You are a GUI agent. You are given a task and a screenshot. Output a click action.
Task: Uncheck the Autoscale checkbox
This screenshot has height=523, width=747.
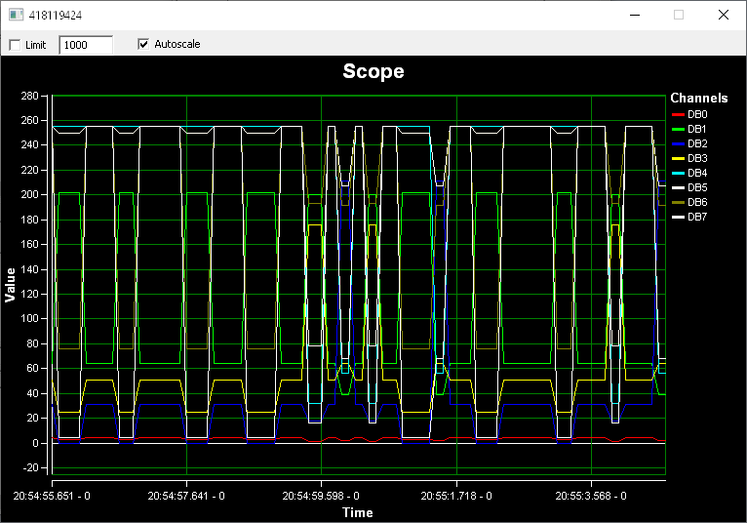(x=143, y=44)
